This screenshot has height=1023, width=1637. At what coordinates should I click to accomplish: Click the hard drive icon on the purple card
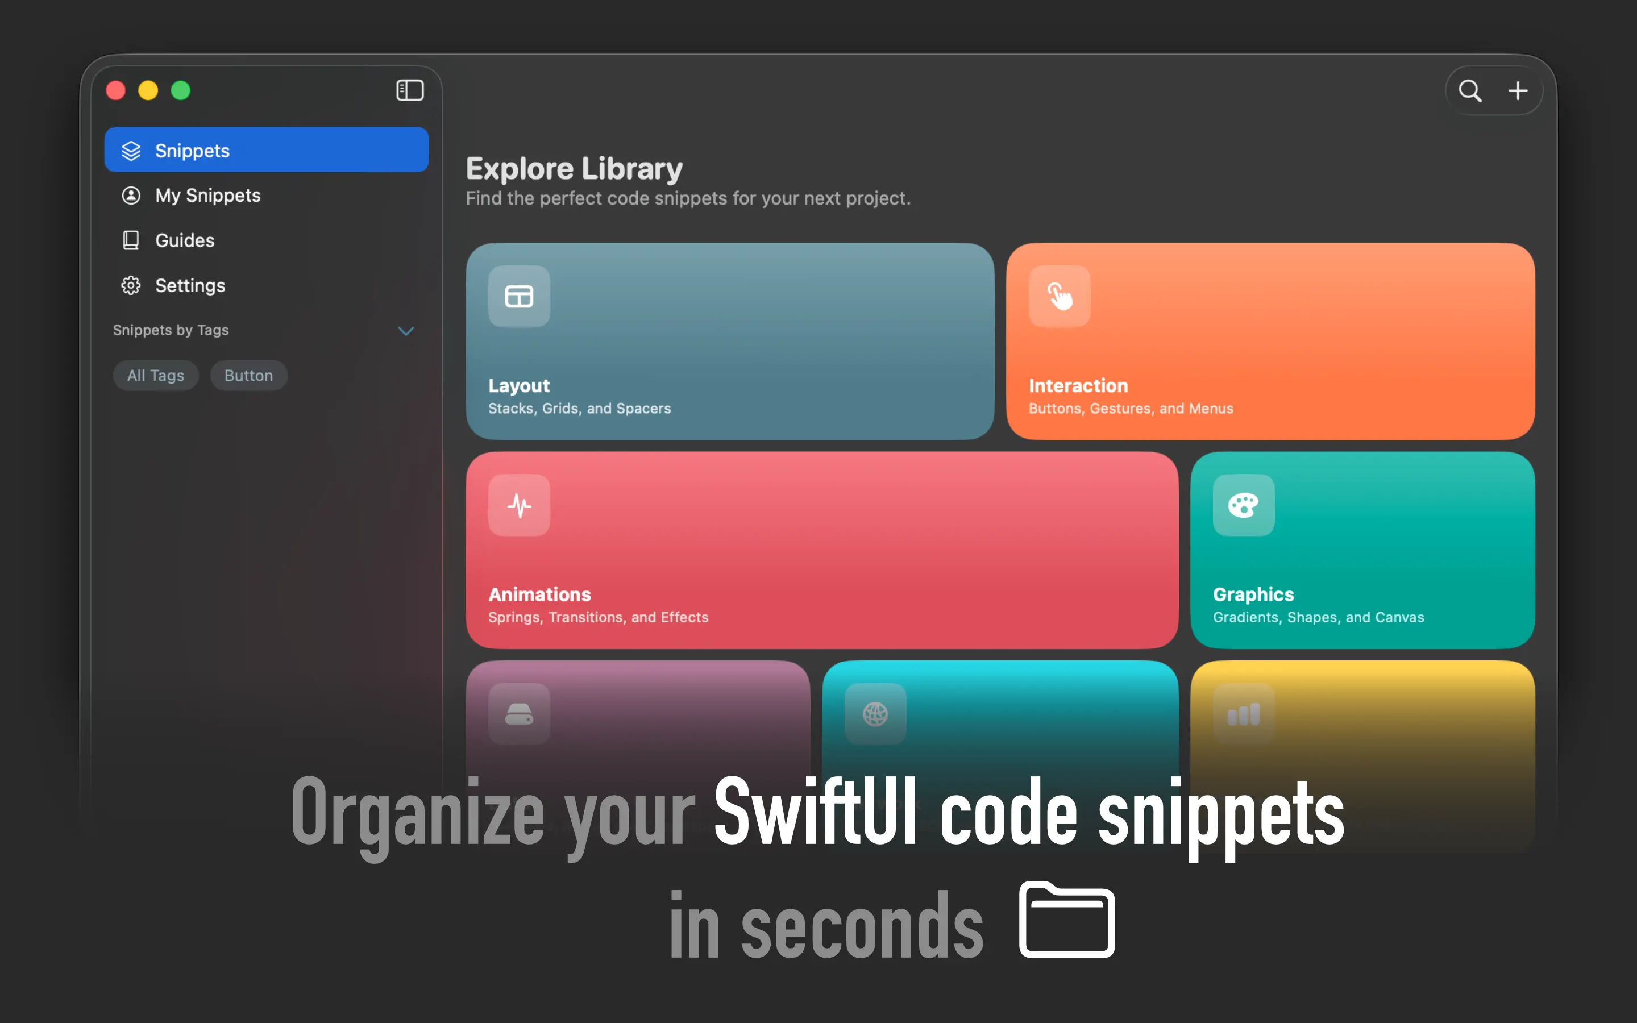click(518, 714)
